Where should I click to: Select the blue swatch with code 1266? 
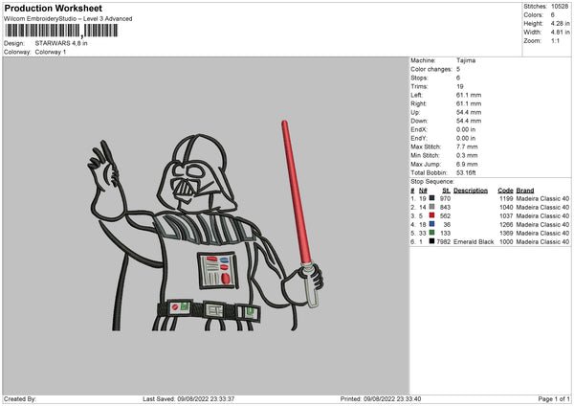432,224
